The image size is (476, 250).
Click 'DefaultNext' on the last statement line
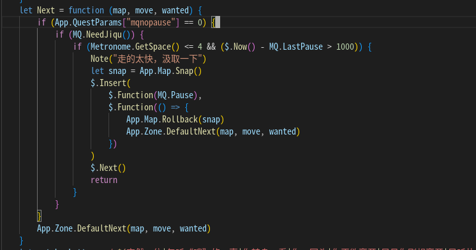point(101,228)
